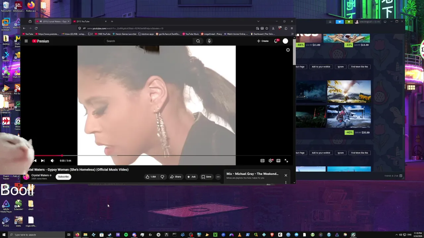Skip to next video in player

[43, 161]
